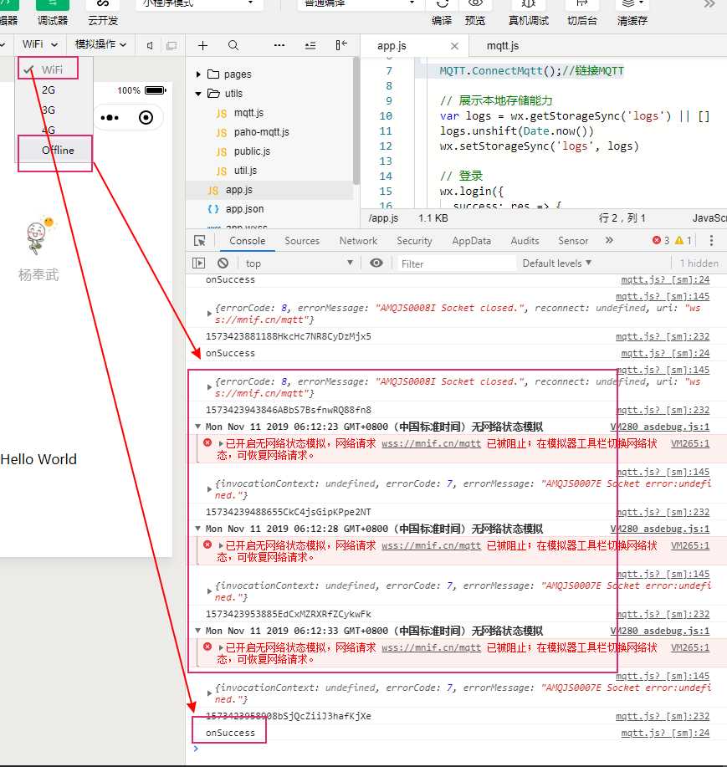Switch to the Sensor tab
The image size is (727, 767).
[573, 241]
